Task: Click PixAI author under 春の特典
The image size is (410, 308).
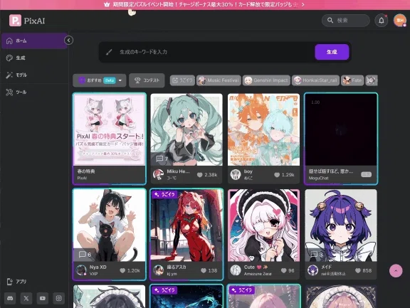Action: click(82, 178)
